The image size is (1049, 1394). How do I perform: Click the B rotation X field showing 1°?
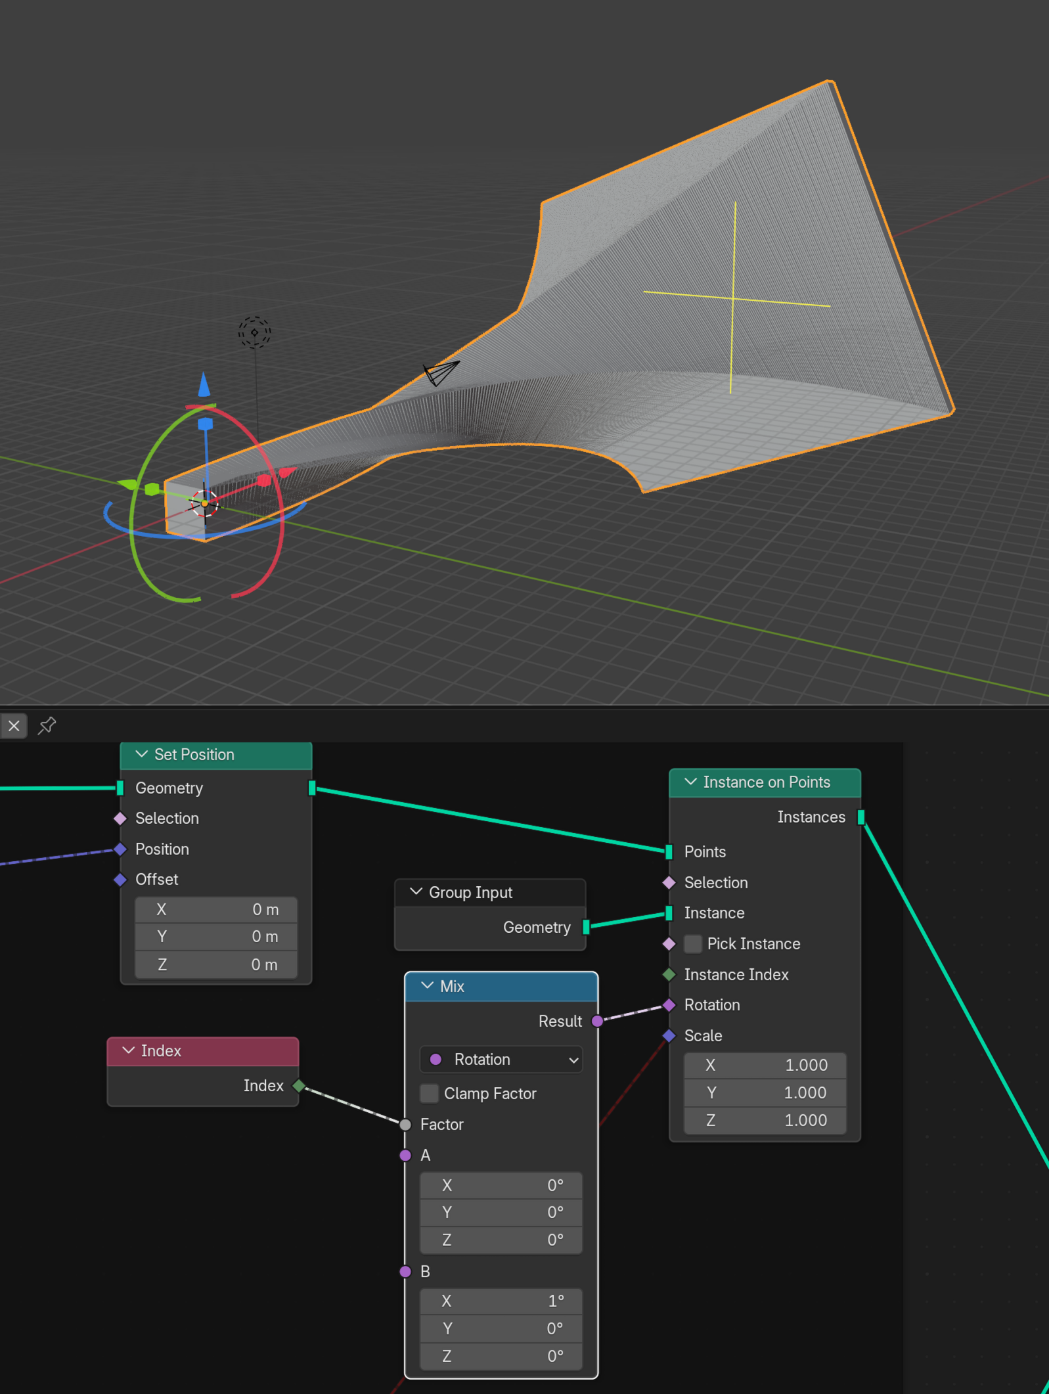501,1301
